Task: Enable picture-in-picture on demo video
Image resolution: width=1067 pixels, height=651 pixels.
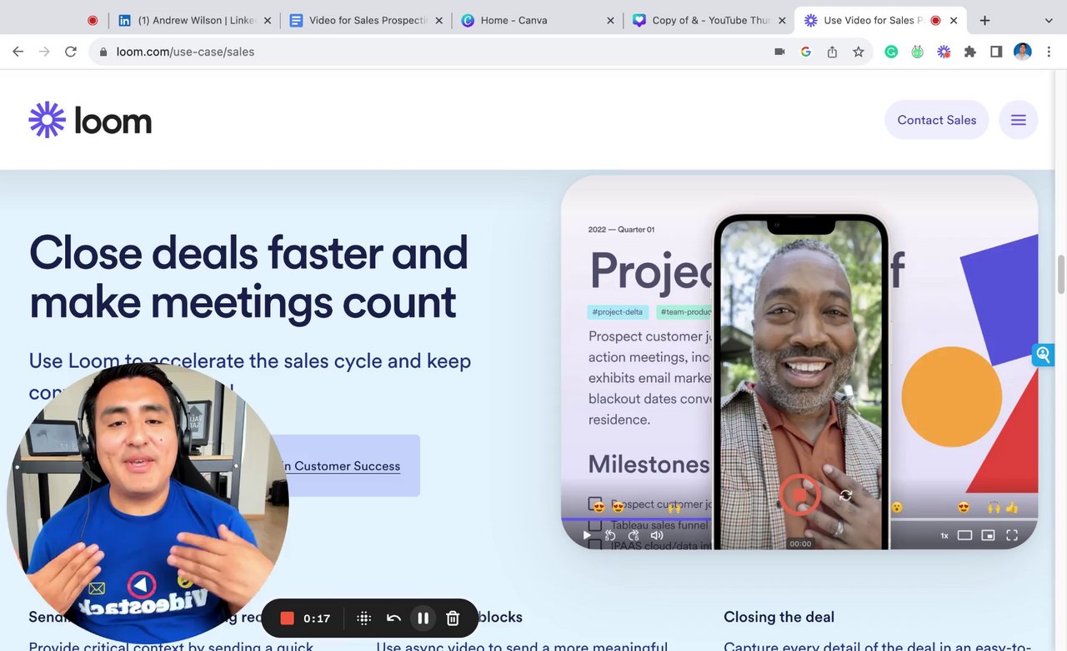Action: [988, 535]
